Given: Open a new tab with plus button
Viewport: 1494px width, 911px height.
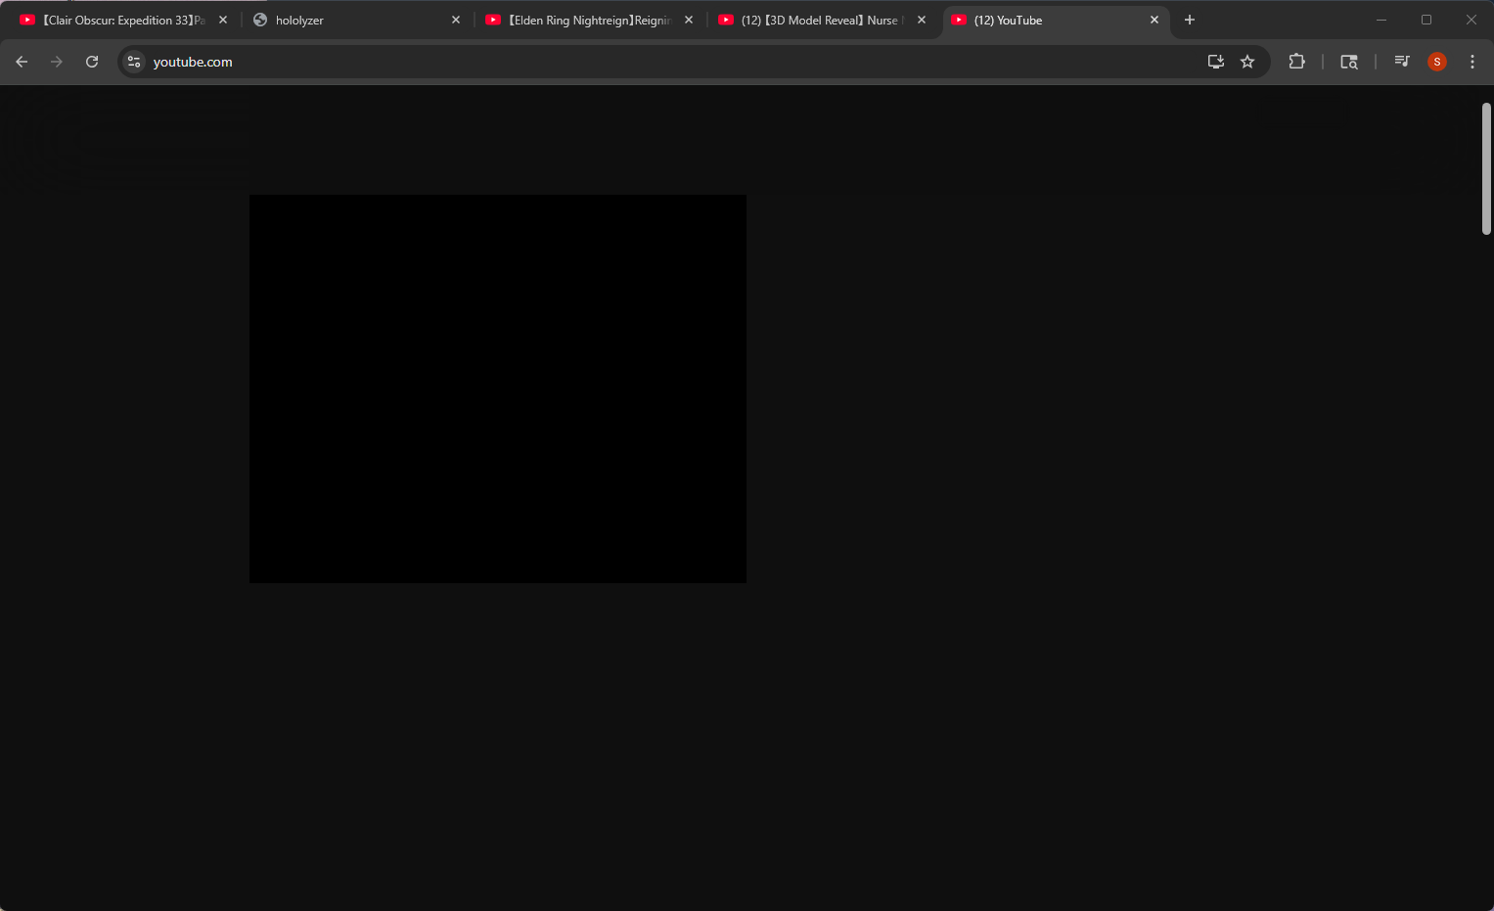Looking at the screenshot, I should [1190, 20].
